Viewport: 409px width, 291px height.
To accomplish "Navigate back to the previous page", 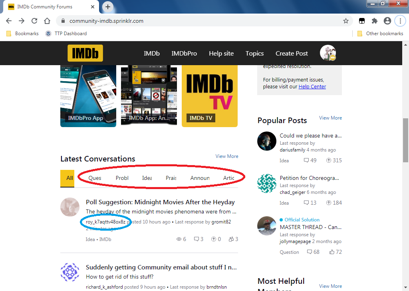I will (9, 21).
